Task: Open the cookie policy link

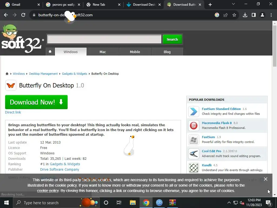Action: pos(48,191)
